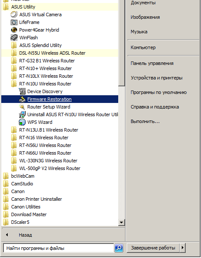Viewport: 201px width, 258px height.
Task: Click the WinFlash chip icon
Action: [14, 38]
